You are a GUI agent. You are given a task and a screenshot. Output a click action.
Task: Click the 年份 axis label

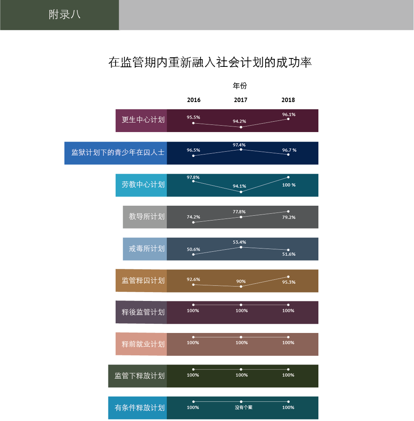coord(240,86)
